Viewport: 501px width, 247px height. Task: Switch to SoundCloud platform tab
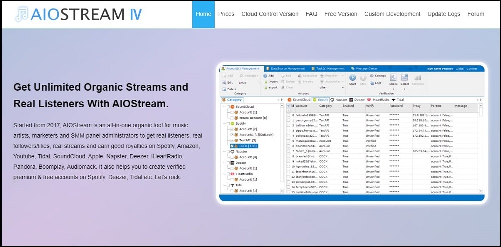[299, 100]
